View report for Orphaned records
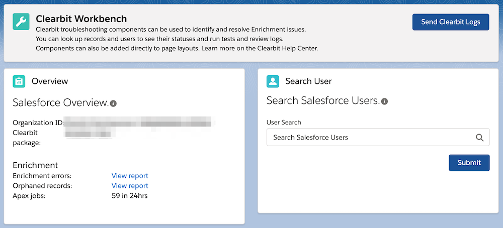 [x=130, y=186]
